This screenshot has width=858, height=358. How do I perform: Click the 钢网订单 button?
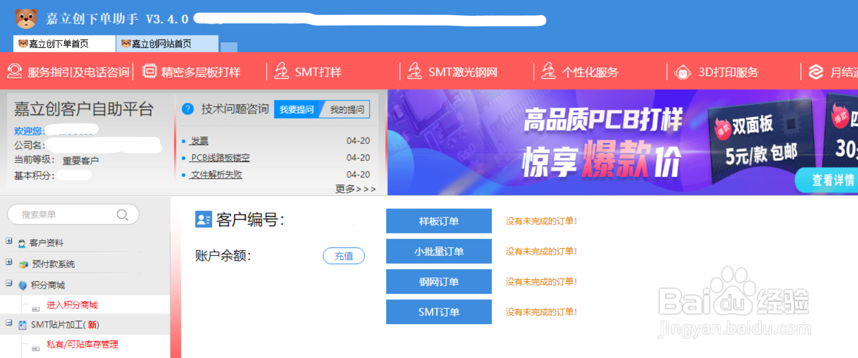pyautogui.click(x=439, y=281)
